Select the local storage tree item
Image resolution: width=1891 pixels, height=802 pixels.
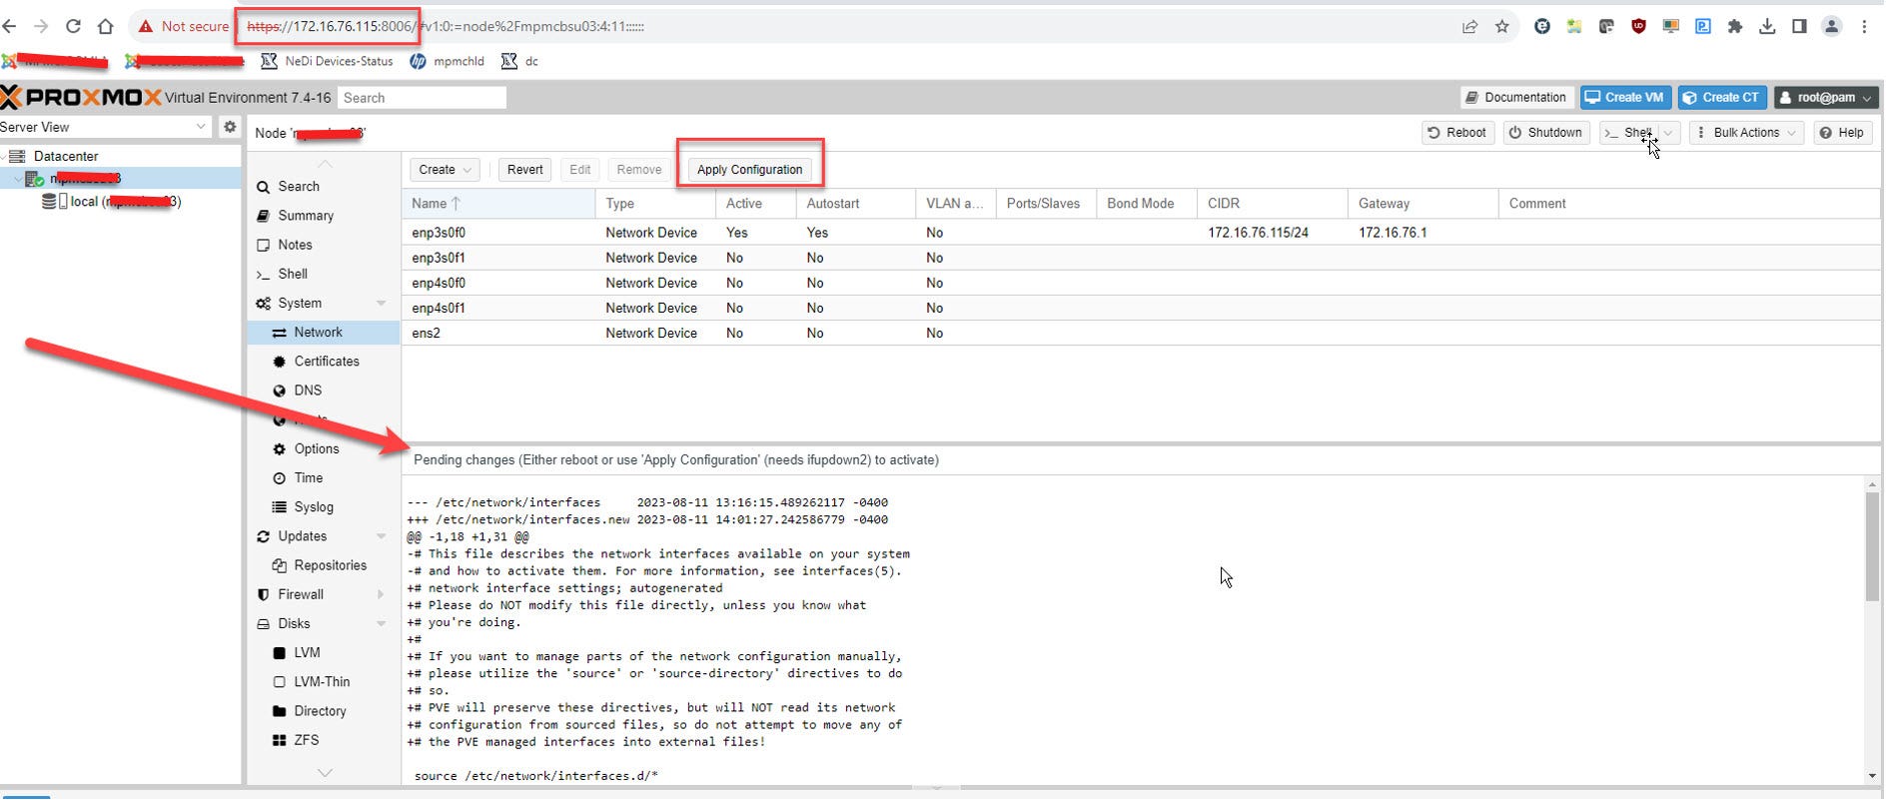[x=112, y=201]
